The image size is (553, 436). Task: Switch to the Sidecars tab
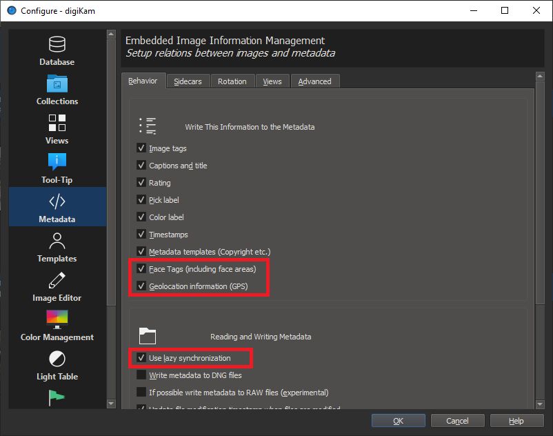188,81
